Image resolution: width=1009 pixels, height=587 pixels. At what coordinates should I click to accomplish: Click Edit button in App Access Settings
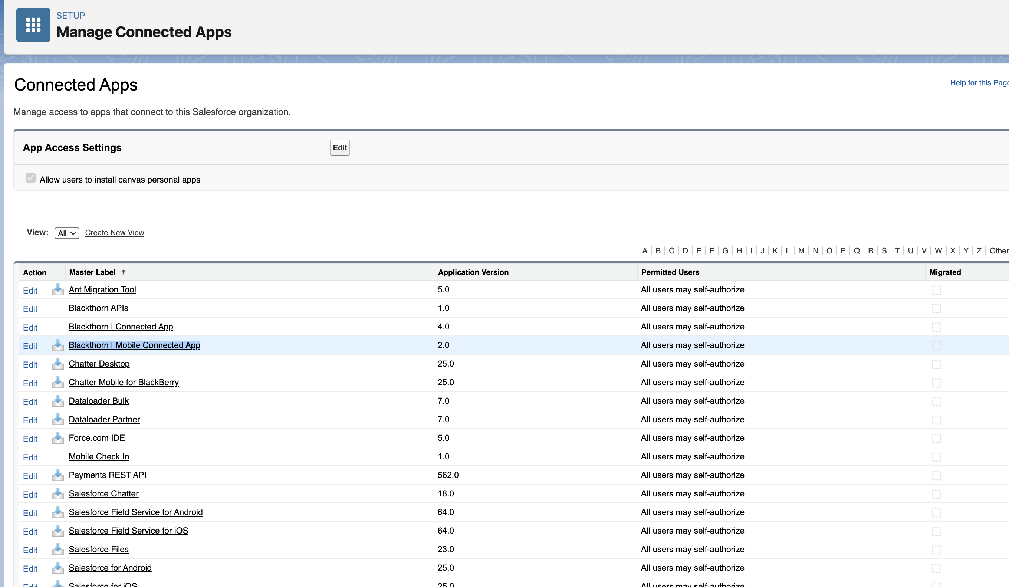point(339,148)
